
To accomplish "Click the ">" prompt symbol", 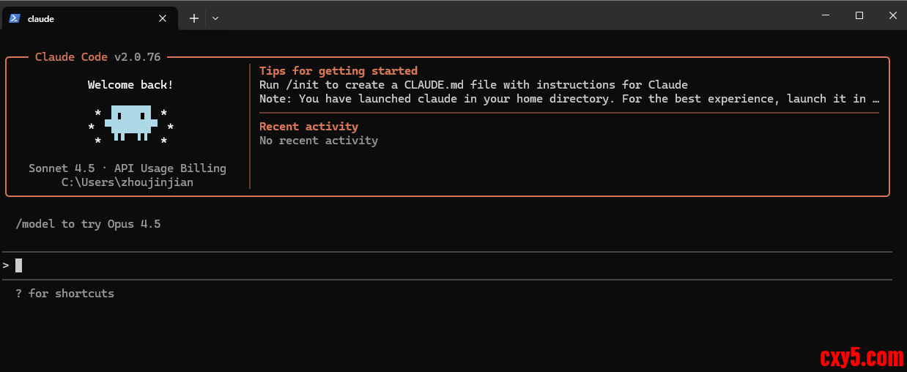I will tap(6, 265).
